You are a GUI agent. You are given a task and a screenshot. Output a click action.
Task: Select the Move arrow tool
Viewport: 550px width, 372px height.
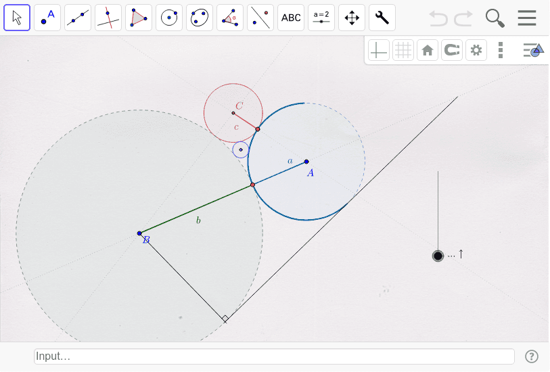click(17, 18)
